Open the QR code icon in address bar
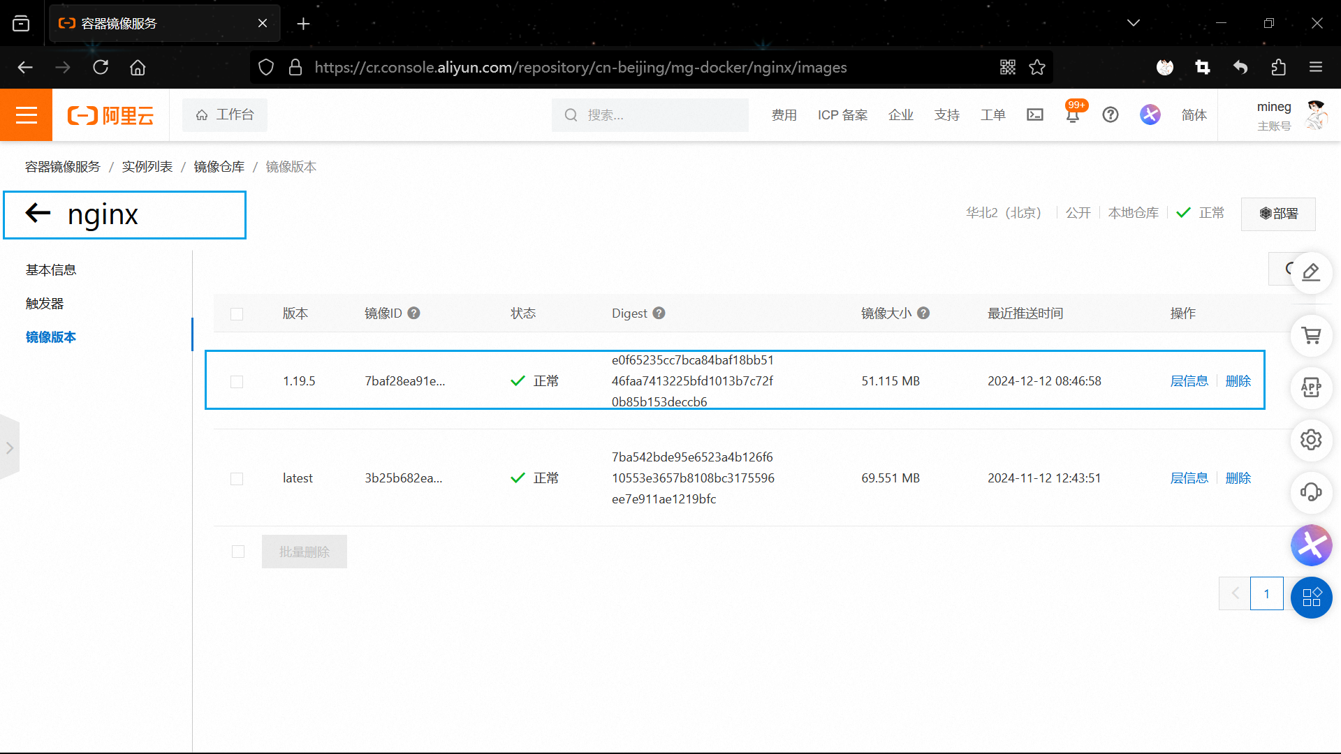Screen dimensions: 1341x754 [x=1007, y=67]
